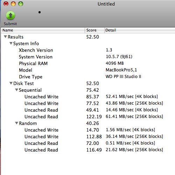The image size is (175, 175).
Task: Click detail 0.51 MB/sec [4K blocks]
Action: (x=131, y=143)
